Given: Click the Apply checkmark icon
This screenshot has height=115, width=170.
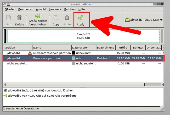Looking at the screenshot, I should tap(80, 18).
